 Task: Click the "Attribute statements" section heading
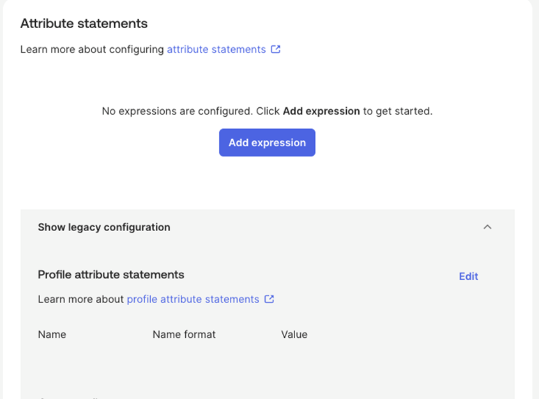click(84, 24)
